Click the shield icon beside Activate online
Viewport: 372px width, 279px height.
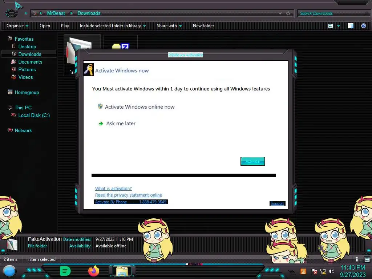[100, 106]
